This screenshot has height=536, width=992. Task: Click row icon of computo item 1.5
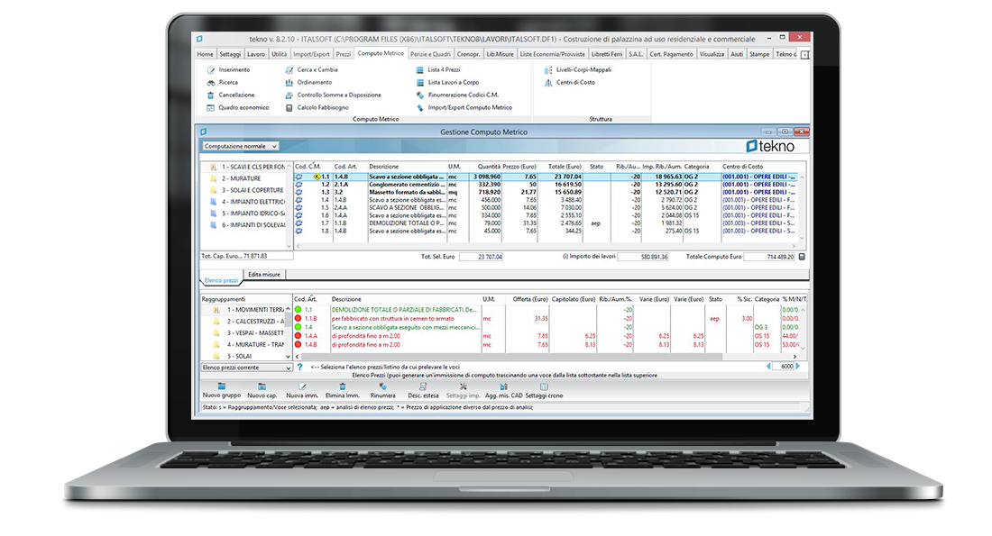pyautogui.click(x=299, y=208)
